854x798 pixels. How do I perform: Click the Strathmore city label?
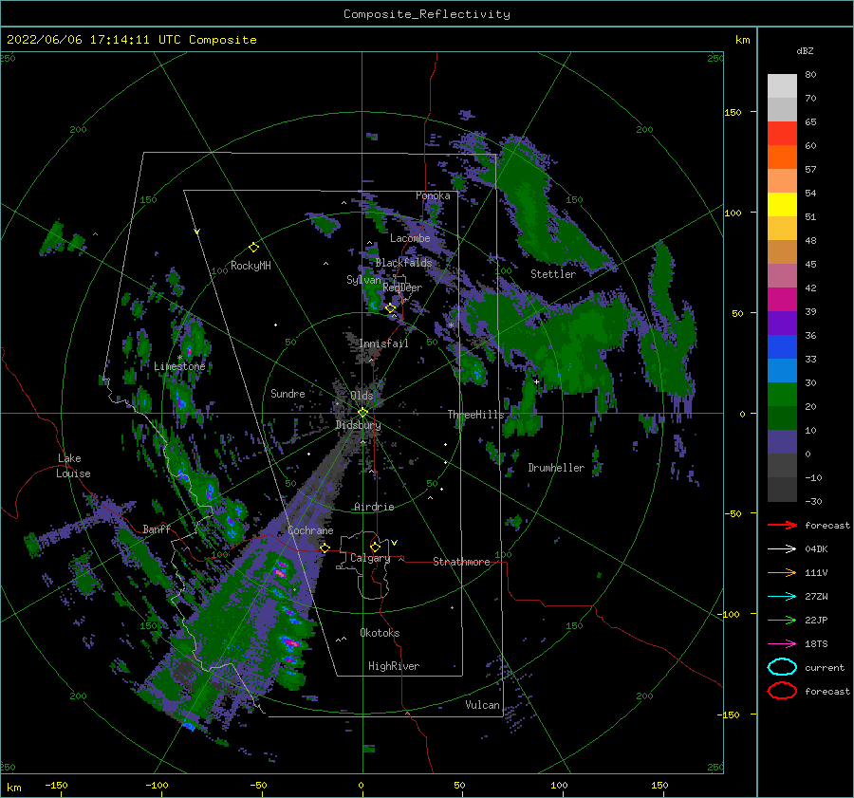(x=461, y=562)
